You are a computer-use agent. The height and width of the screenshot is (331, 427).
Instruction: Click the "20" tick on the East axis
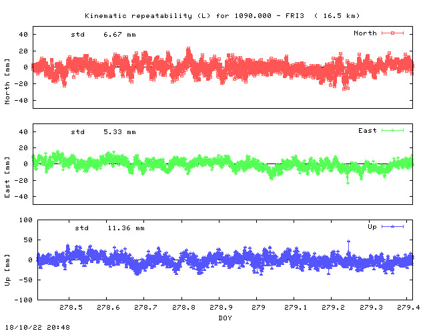[x=23, y=148]
